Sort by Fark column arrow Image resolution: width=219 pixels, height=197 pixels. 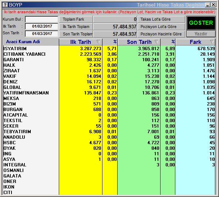[x=212, y=42]
